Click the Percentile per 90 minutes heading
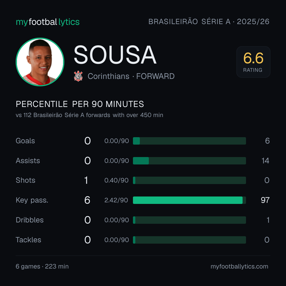Image resolution: width=286 pixels, height=286 pixels. [x=80, y=104]
